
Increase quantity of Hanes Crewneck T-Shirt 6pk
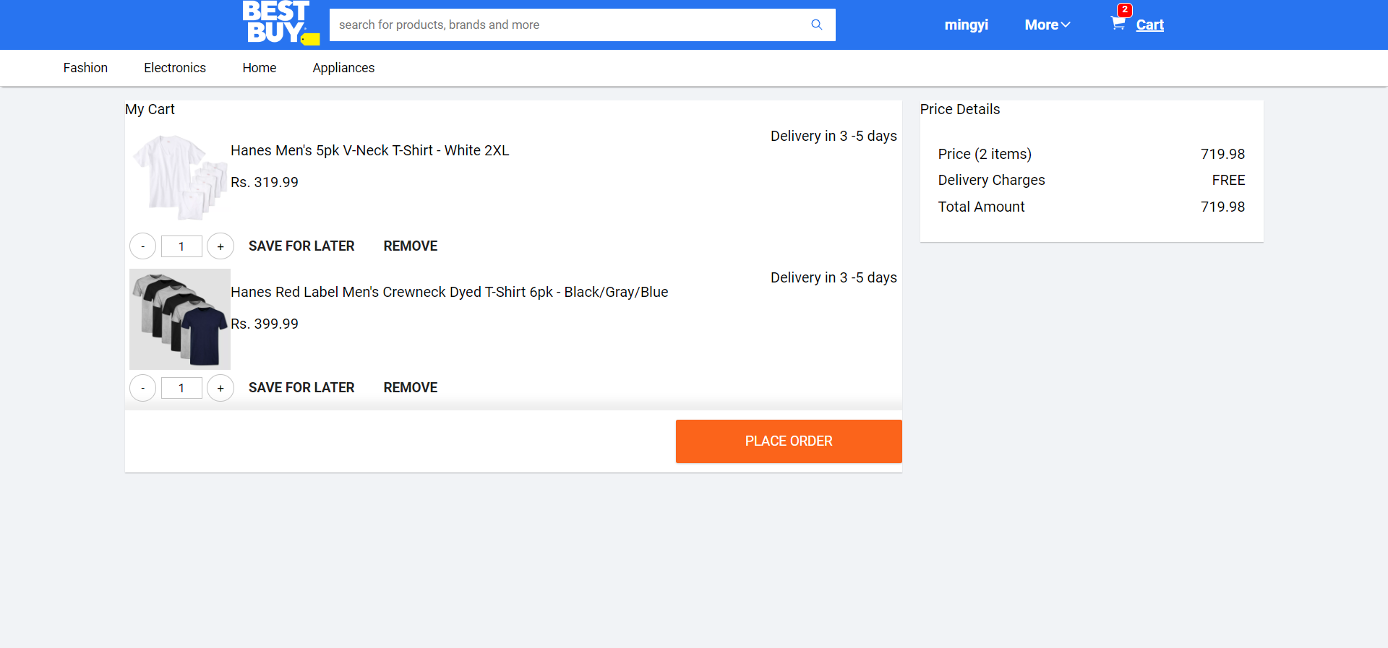pyautogui.click(x=220, y=388)
